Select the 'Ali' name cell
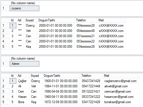This screenshot has width=143, height=107. pyautogui.click(x=23, y=86)
